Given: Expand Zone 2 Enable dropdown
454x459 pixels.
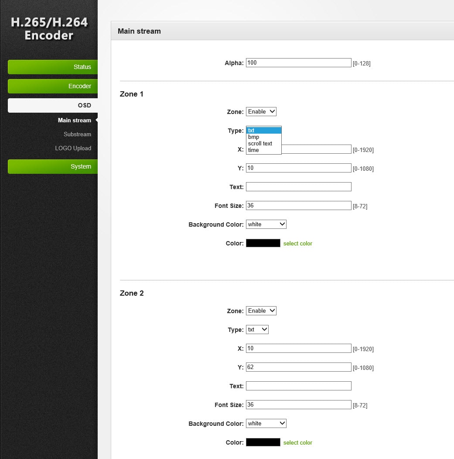Looking at the screenshot, I should pos(261,311).
